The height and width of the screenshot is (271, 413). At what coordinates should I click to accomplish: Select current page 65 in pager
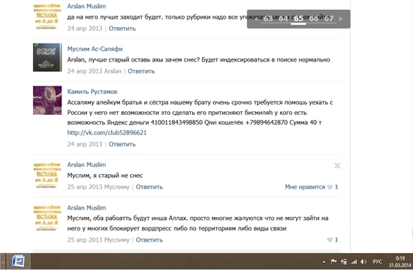[298, 19]
